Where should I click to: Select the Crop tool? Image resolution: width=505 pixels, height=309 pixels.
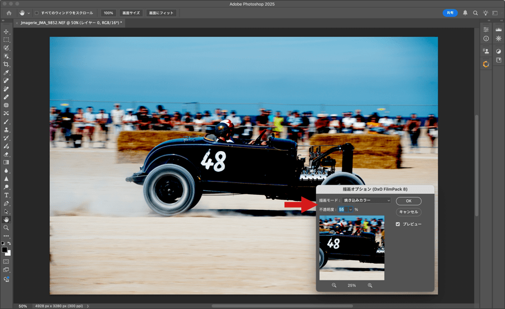point(6,64)
